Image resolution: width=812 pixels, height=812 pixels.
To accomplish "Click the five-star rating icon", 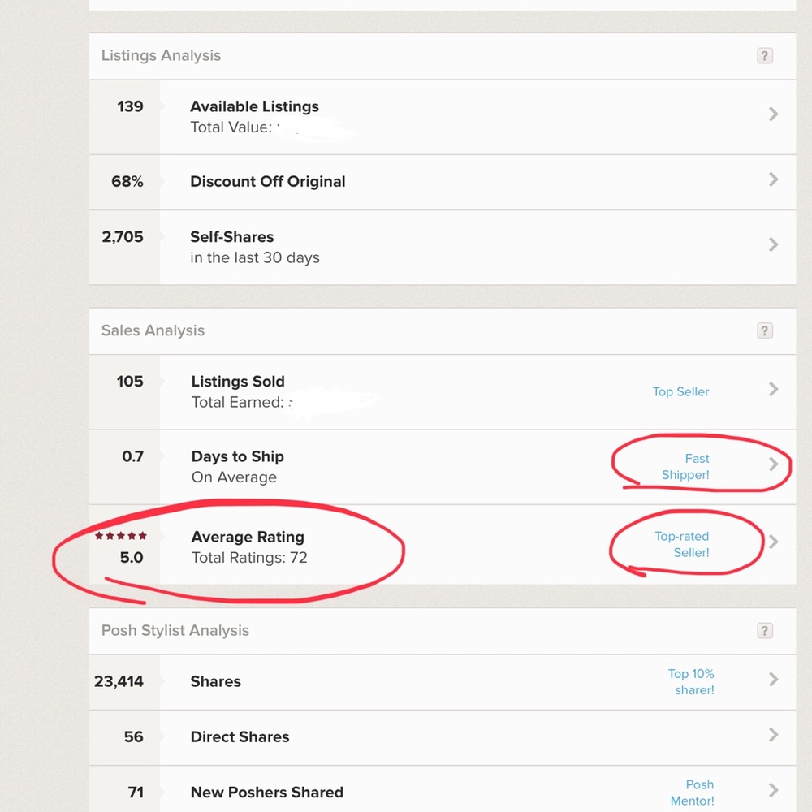I will (121, 536).
